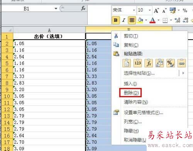The width and height of the screenshot is (193, 151).
Task: Click the Format Cells icon in context menu
Action: click(116, 112)
